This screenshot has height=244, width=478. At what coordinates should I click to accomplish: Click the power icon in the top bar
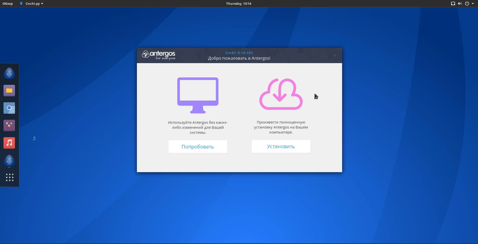point(467,4)
